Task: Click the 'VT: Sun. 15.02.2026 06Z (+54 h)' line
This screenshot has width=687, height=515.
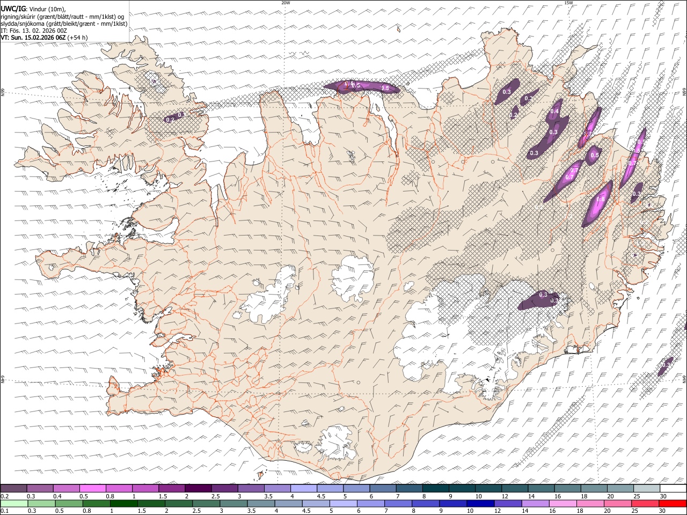Action: (x=44, y=38)
